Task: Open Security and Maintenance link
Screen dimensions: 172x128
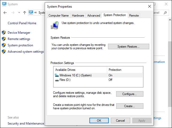Action: coord(26,124)
